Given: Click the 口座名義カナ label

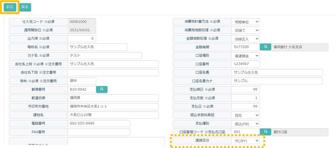Looking at the screenshot, I should [x=202, y=81].
